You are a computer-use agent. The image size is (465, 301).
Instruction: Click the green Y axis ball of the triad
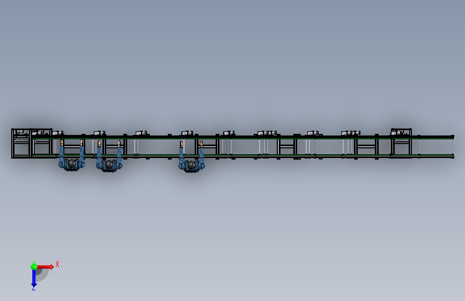[x=34, y=267]
